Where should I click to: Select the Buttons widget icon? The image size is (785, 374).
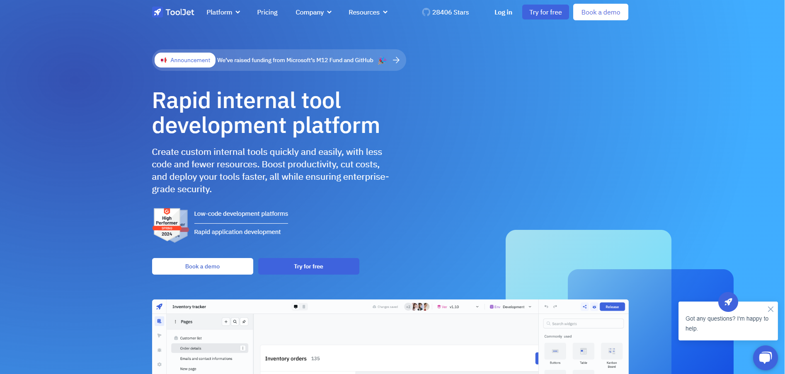click(x=555, y=351)
